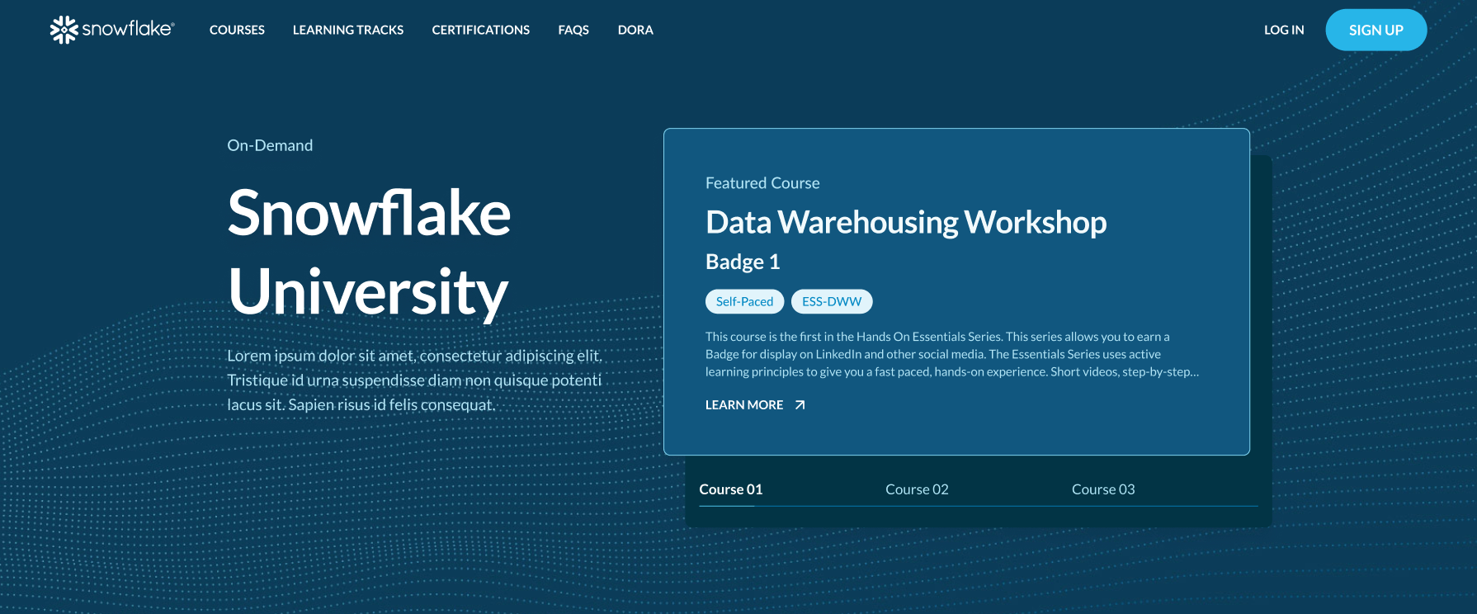Click the Badge 1 subtitle

coord(743,262)
